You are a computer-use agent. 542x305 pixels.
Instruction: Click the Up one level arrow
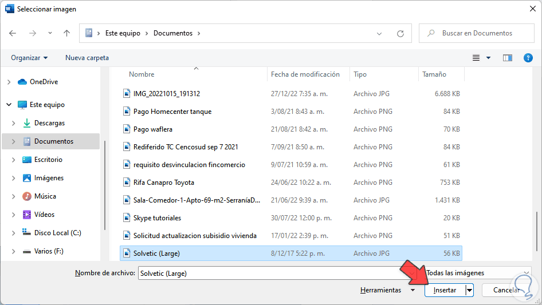point(66,33)
